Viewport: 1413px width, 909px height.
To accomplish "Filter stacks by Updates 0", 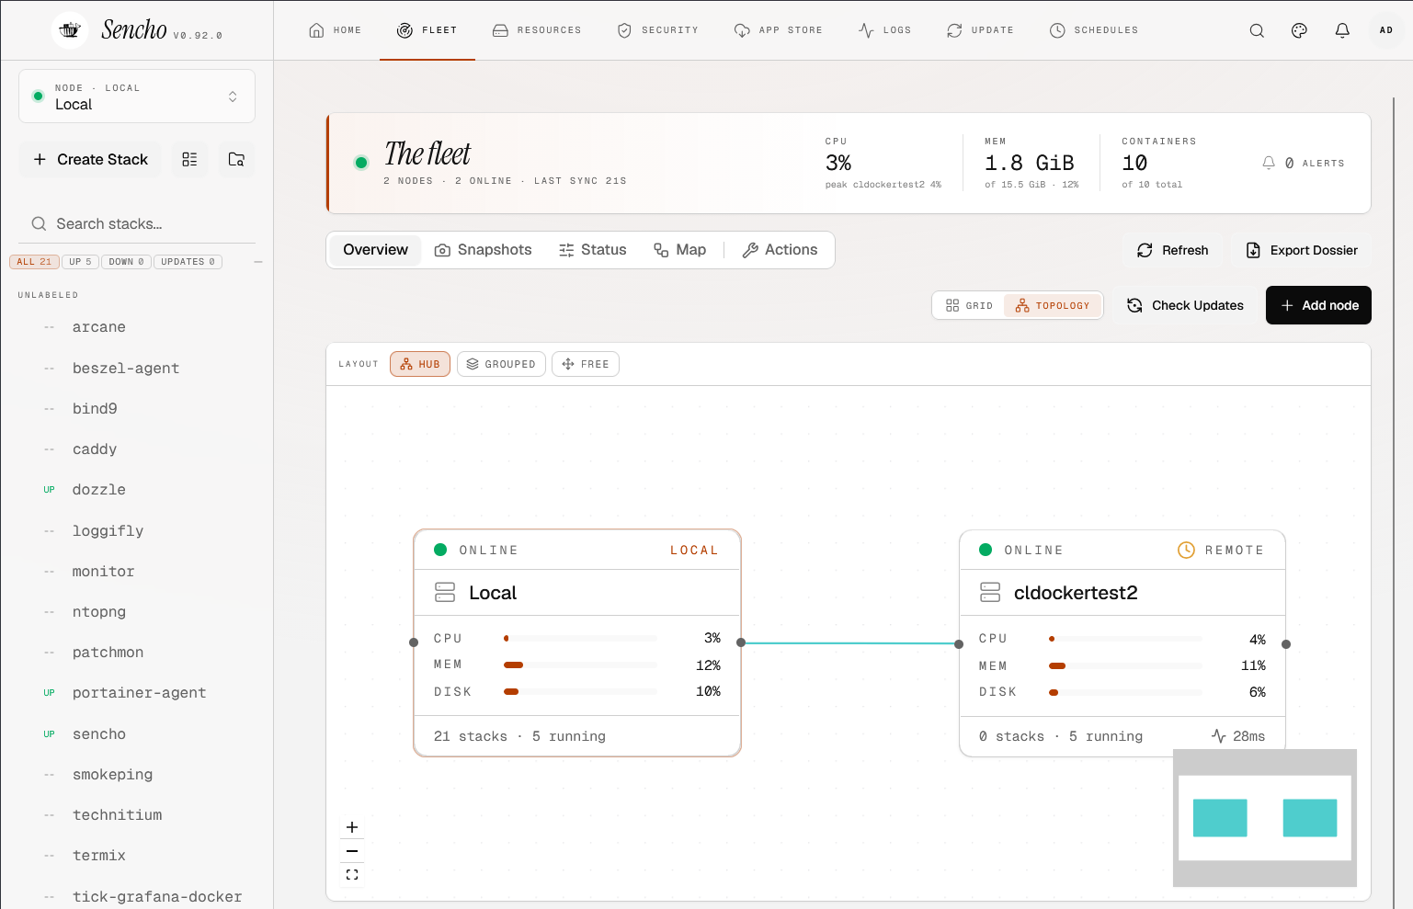I will point(188,262).
